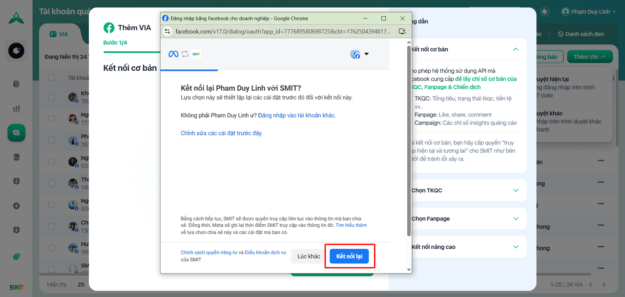
Task: Open the Danh sách đen tab
Action: tap(581, 34)
